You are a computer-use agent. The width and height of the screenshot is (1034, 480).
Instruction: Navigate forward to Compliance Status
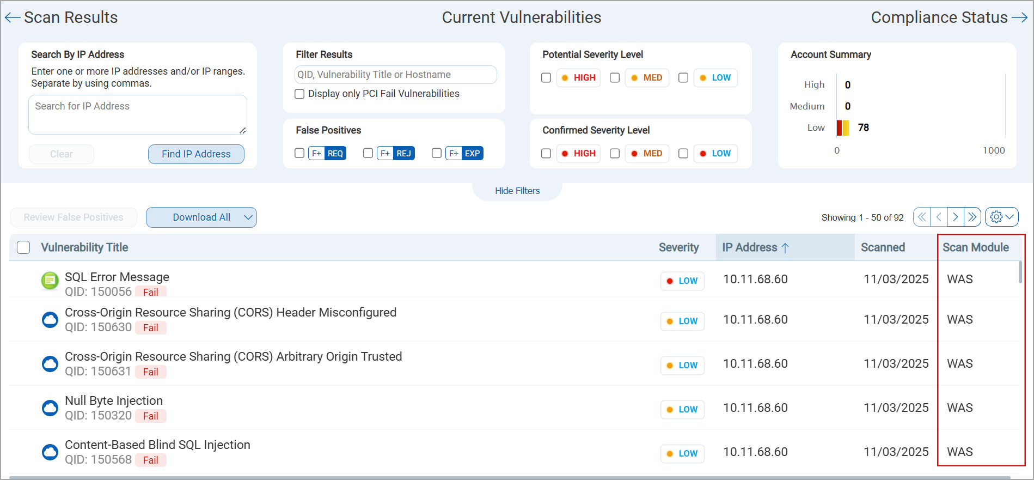(x=949, y=17)
